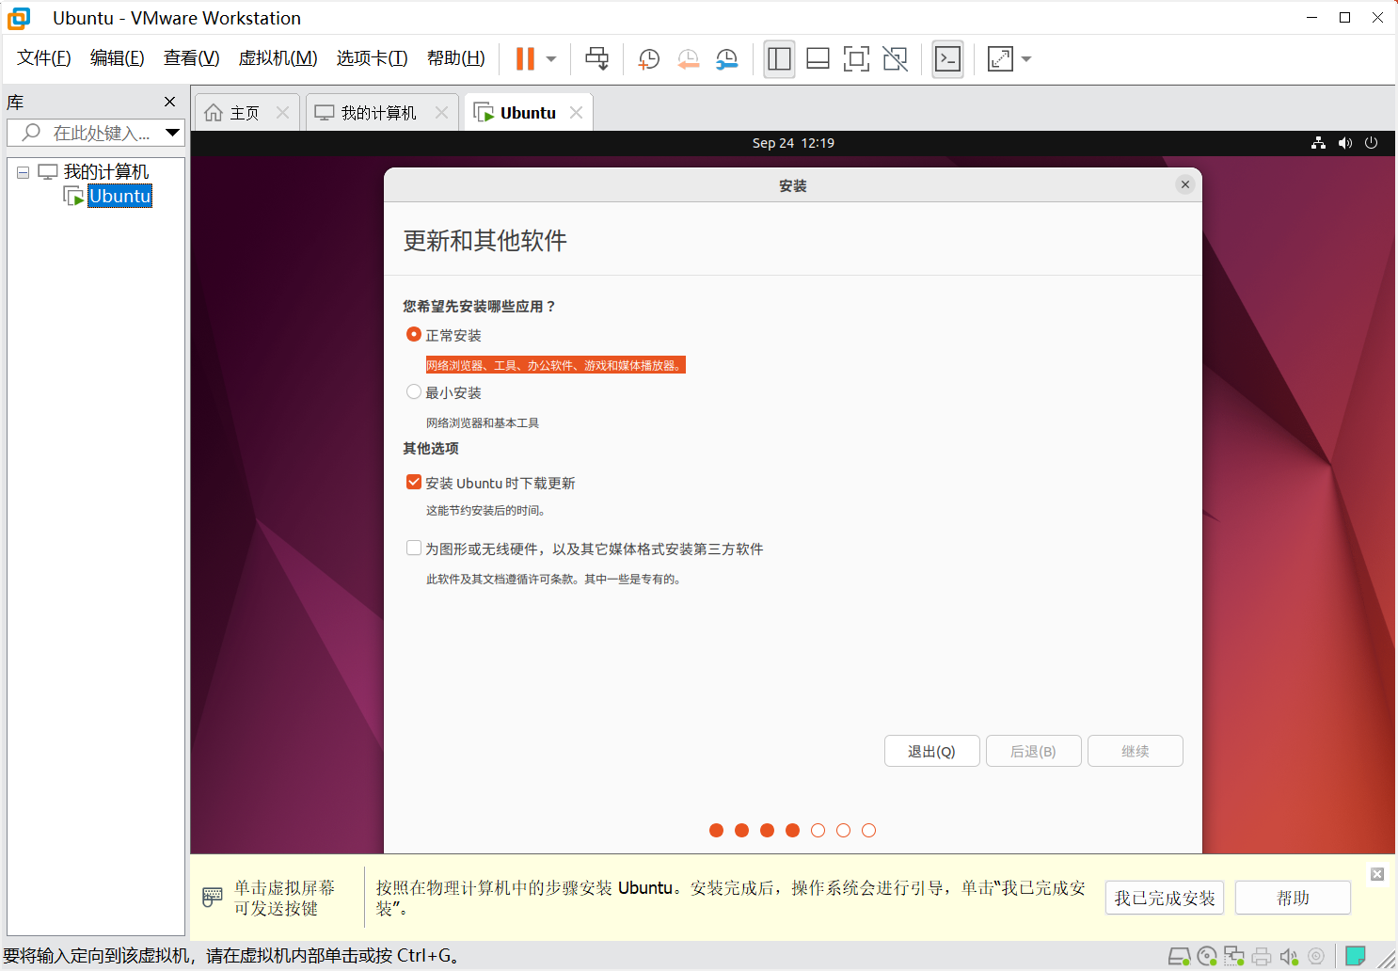The height and width of the screenshot is (971, 1398).
Task: Close the 库 library panel
Action: 169,102
